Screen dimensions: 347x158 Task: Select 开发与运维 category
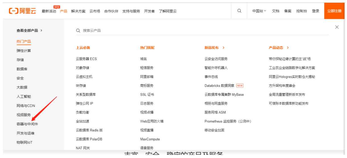coord(26,133)
